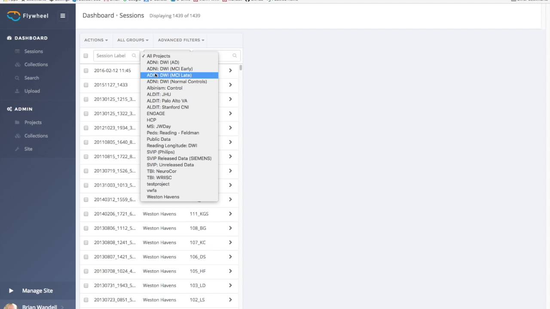Open Projects under Admin
550x309 pixels.
[x=33, y=122]
